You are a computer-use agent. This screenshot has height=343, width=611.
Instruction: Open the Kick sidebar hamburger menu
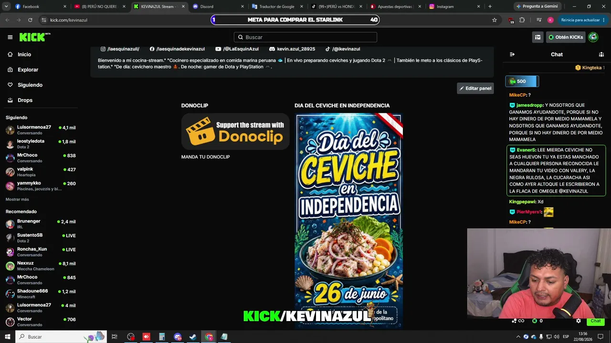click(10, 37)
